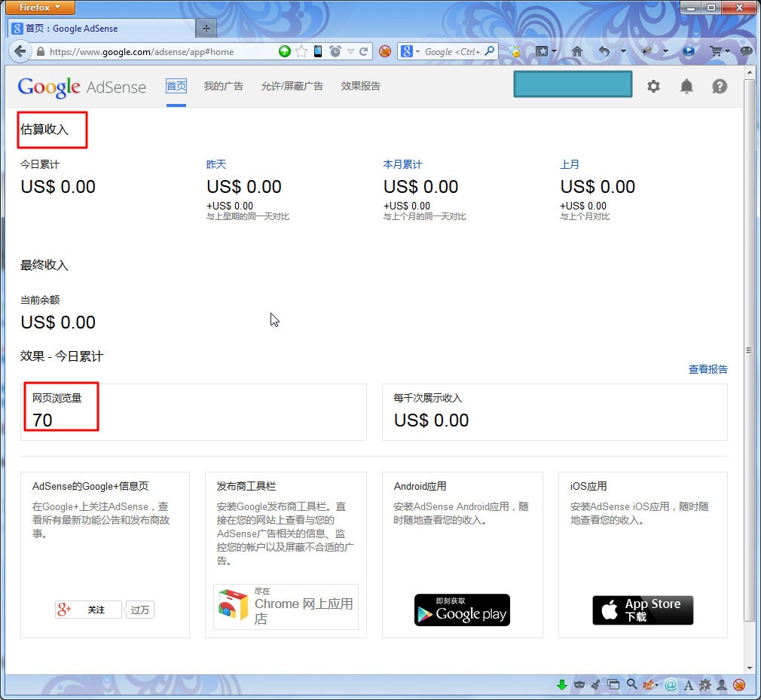Click the 过万 follower count bubble

140,610
